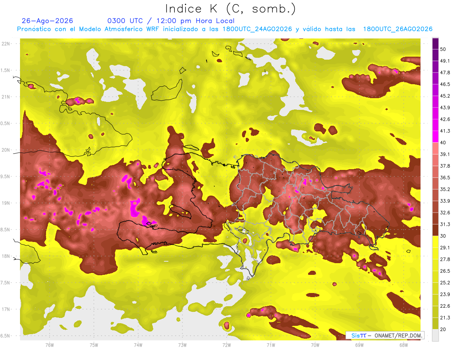Viewport: 453px width, 350px height.
Task: Click the forecast date "26-Ago-2026"
Action: 47,21
